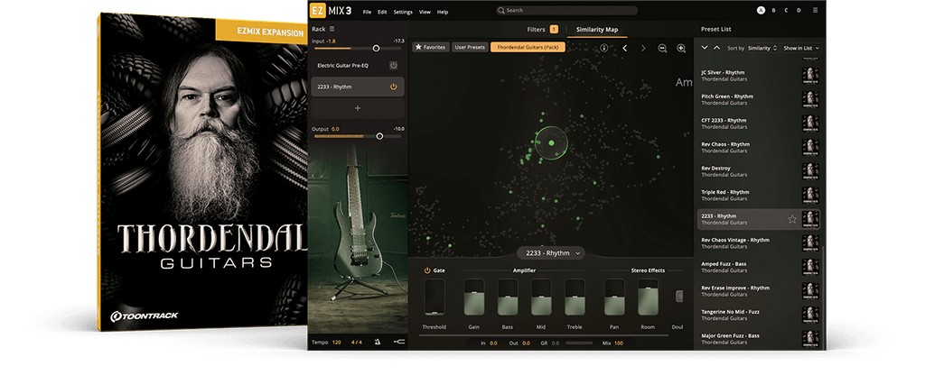This screenshot has width=925, height=375.
Task: Select mix slot D
Action: [x=798, y=11]
